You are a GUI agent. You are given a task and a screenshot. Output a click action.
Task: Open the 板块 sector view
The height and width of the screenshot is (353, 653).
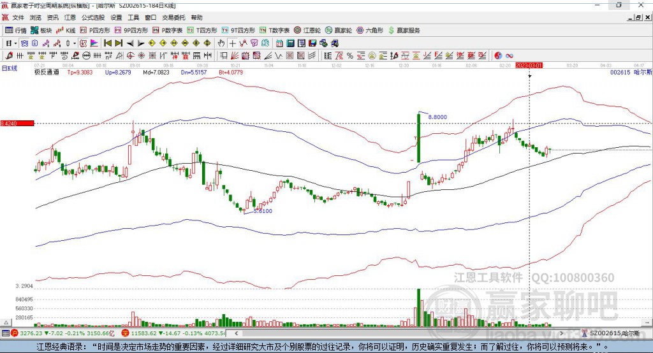(41, 31)
